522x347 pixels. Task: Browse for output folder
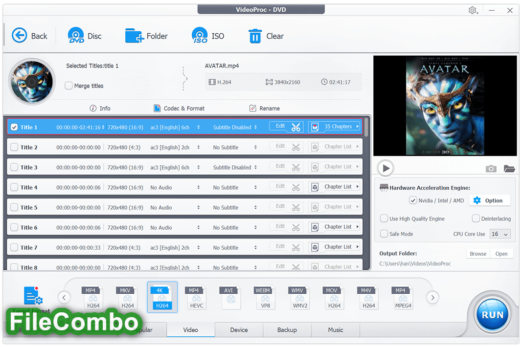[x=477, y=254]
